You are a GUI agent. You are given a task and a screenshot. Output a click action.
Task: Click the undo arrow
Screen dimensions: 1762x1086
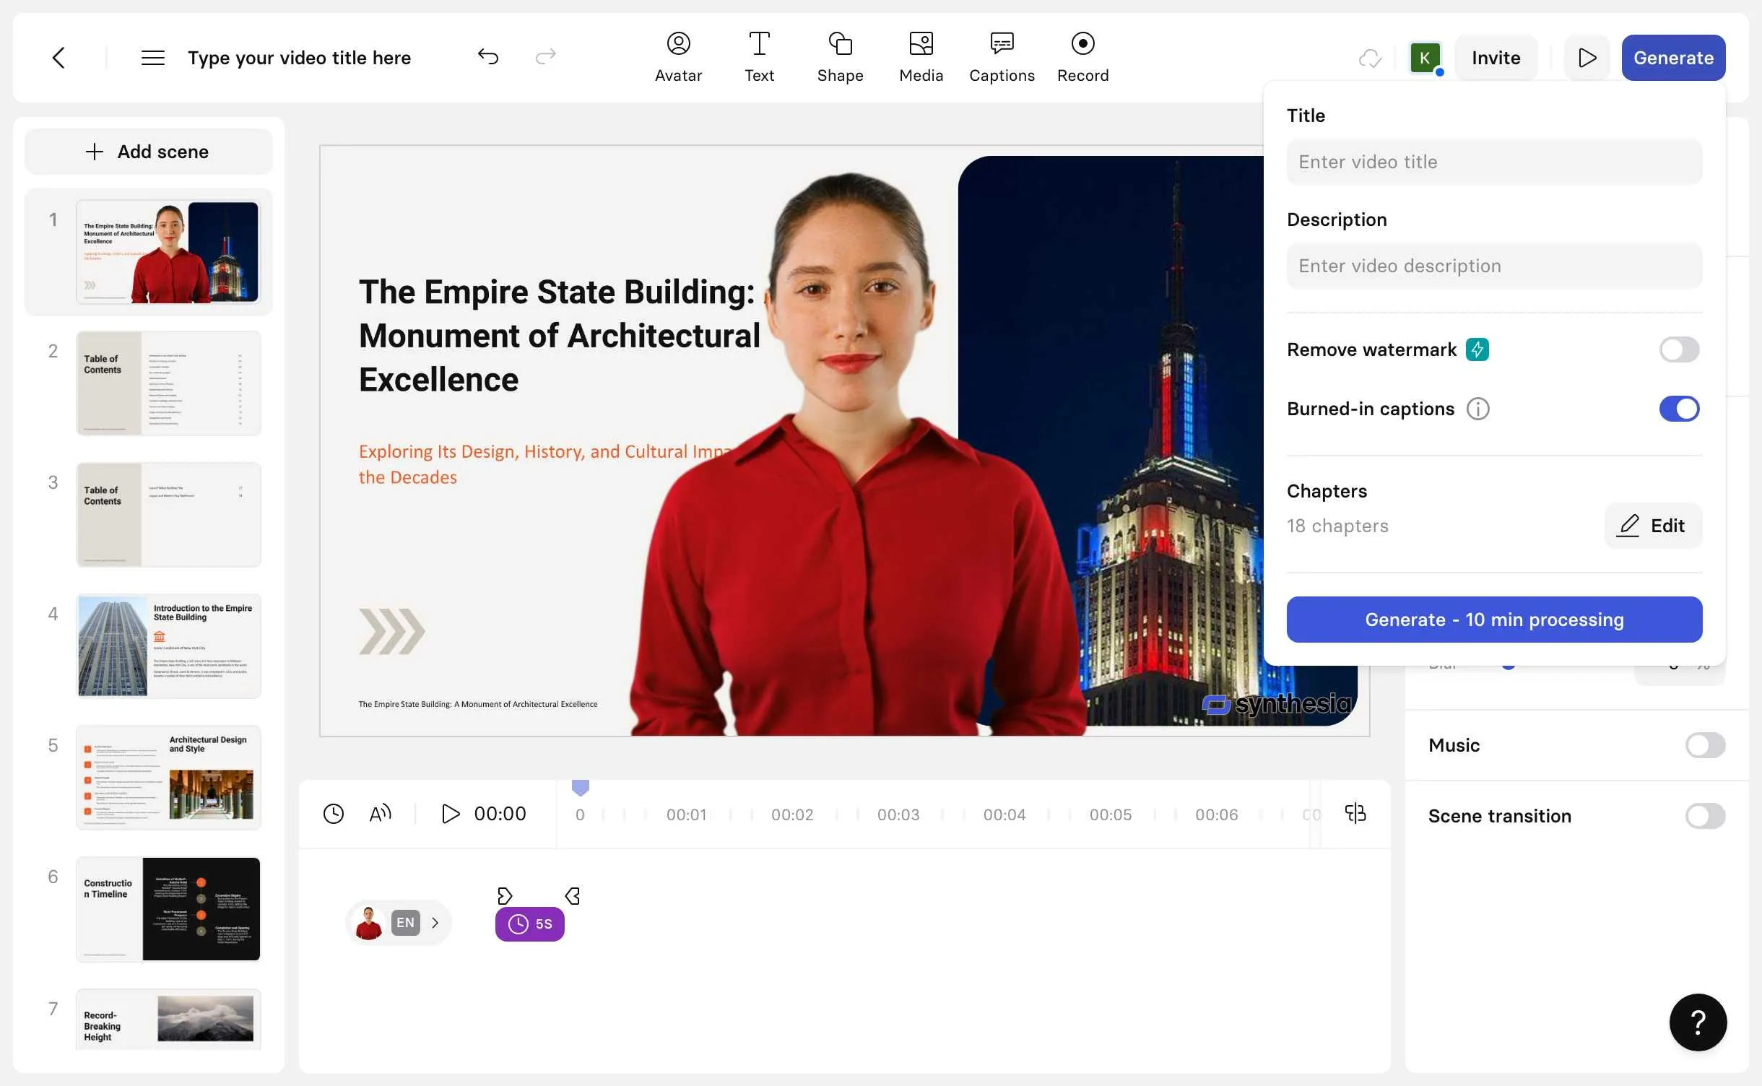488,56
